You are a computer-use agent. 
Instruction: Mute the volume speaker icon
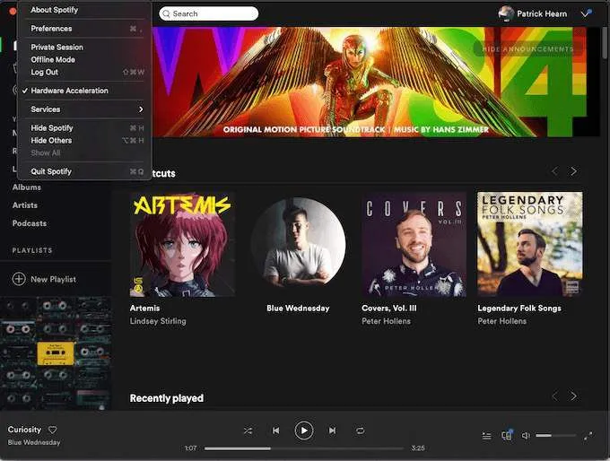526,436
